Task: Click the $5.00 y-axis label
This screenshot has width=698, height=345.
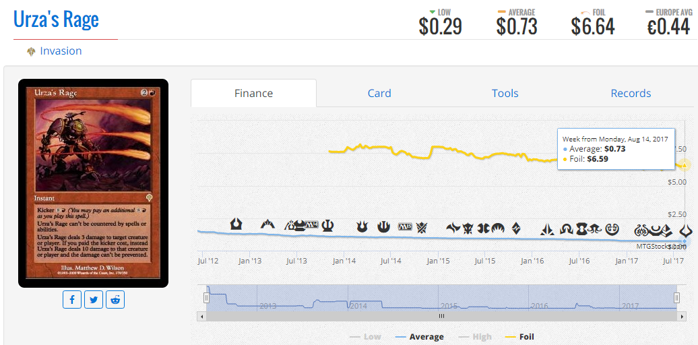Action: coord(676,182)
